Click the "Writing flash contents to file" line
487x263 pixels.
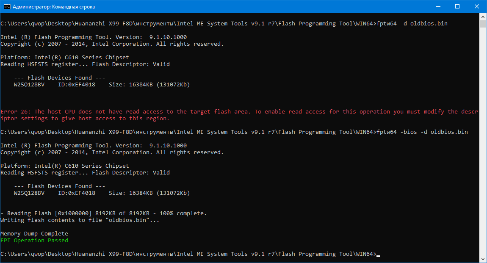coord(80,220)
